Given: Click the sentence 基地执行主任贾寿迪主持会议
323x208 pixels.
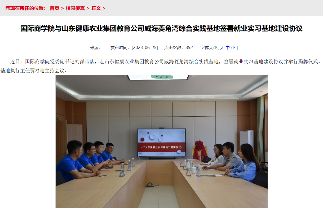Looking at the screenshot, I should pyautogui.click(x=34, y=71).
